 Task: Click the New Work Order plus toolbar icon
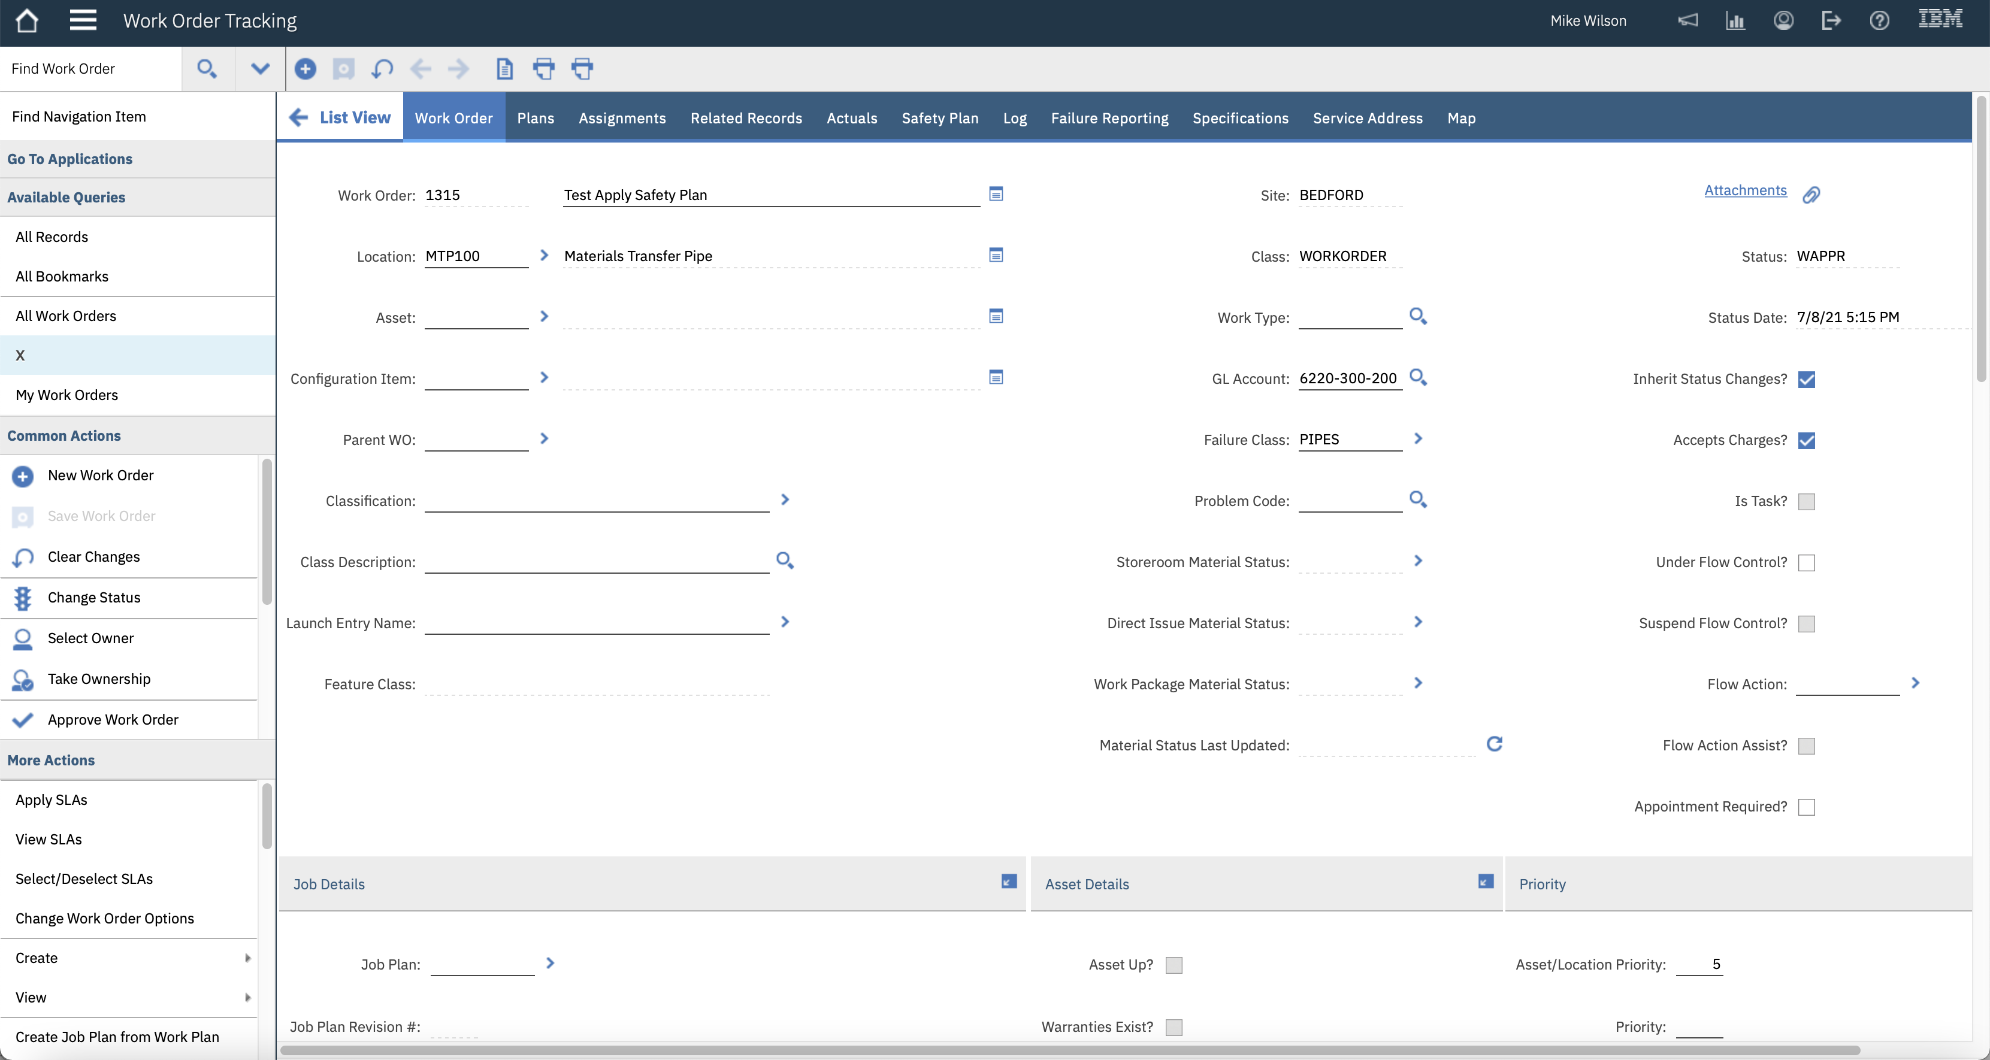[x=305, y=69]
